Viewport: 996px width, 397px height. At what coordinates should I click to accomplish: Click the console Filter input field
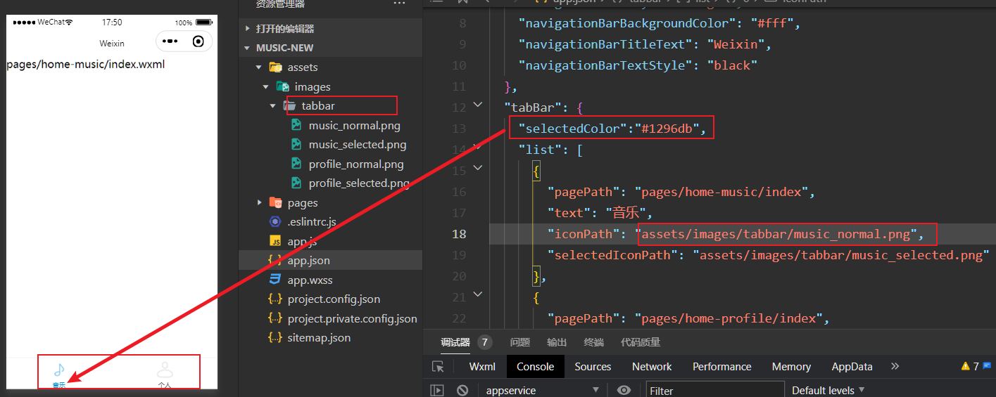click(714, 390)
